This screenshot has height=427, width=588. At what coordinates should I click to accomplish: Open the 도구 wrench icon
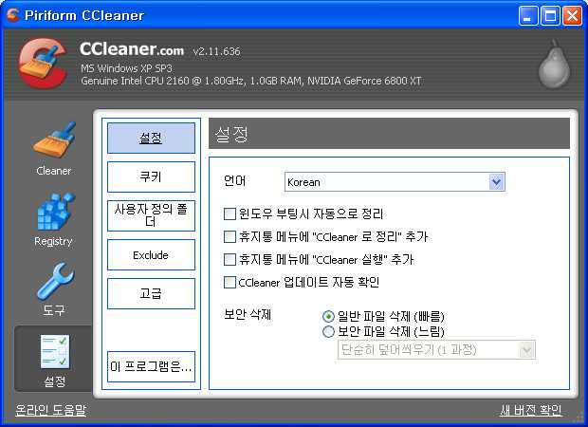point(56,281)
